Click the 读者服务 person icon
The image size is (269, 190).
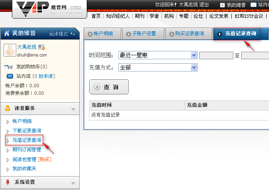coord(8,108)
